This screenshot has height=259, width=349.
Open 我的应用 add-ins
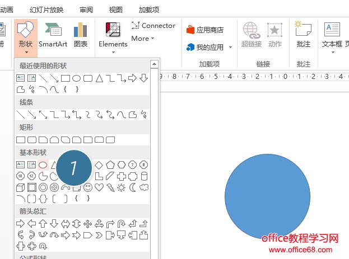coord(205,47)
